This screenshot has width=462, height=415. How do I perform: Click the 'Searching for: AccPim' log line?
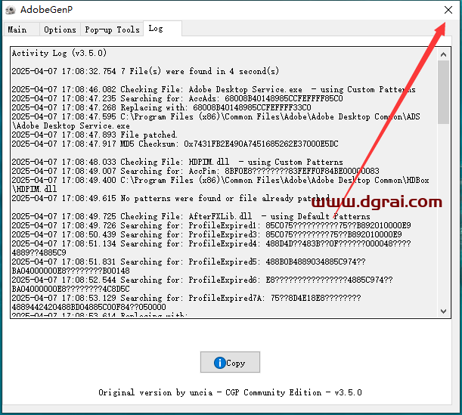pos(195,171)
